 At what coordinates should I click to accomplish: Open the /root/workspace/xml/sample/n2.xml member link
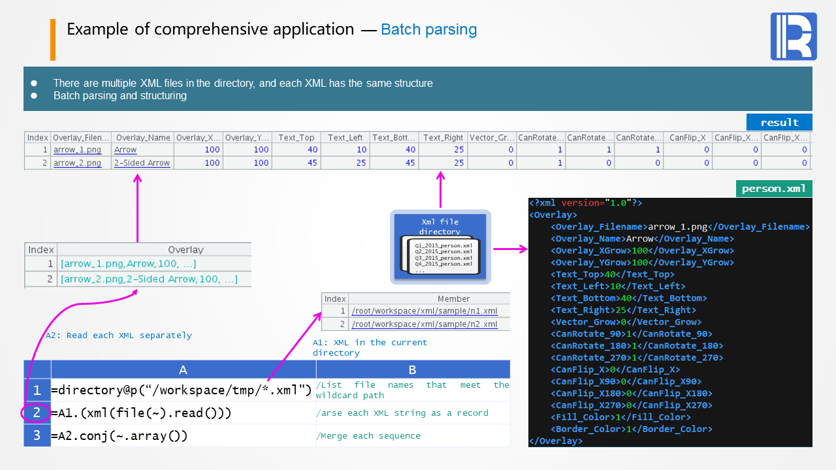pos(424,324)
